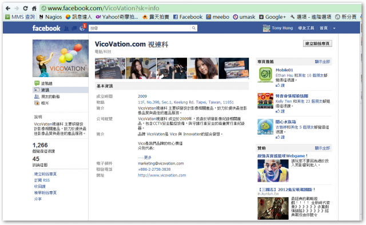This screenshot has width=366, height=225.
Task: Open fifth photo of product boxes
Action: point(234,69)
